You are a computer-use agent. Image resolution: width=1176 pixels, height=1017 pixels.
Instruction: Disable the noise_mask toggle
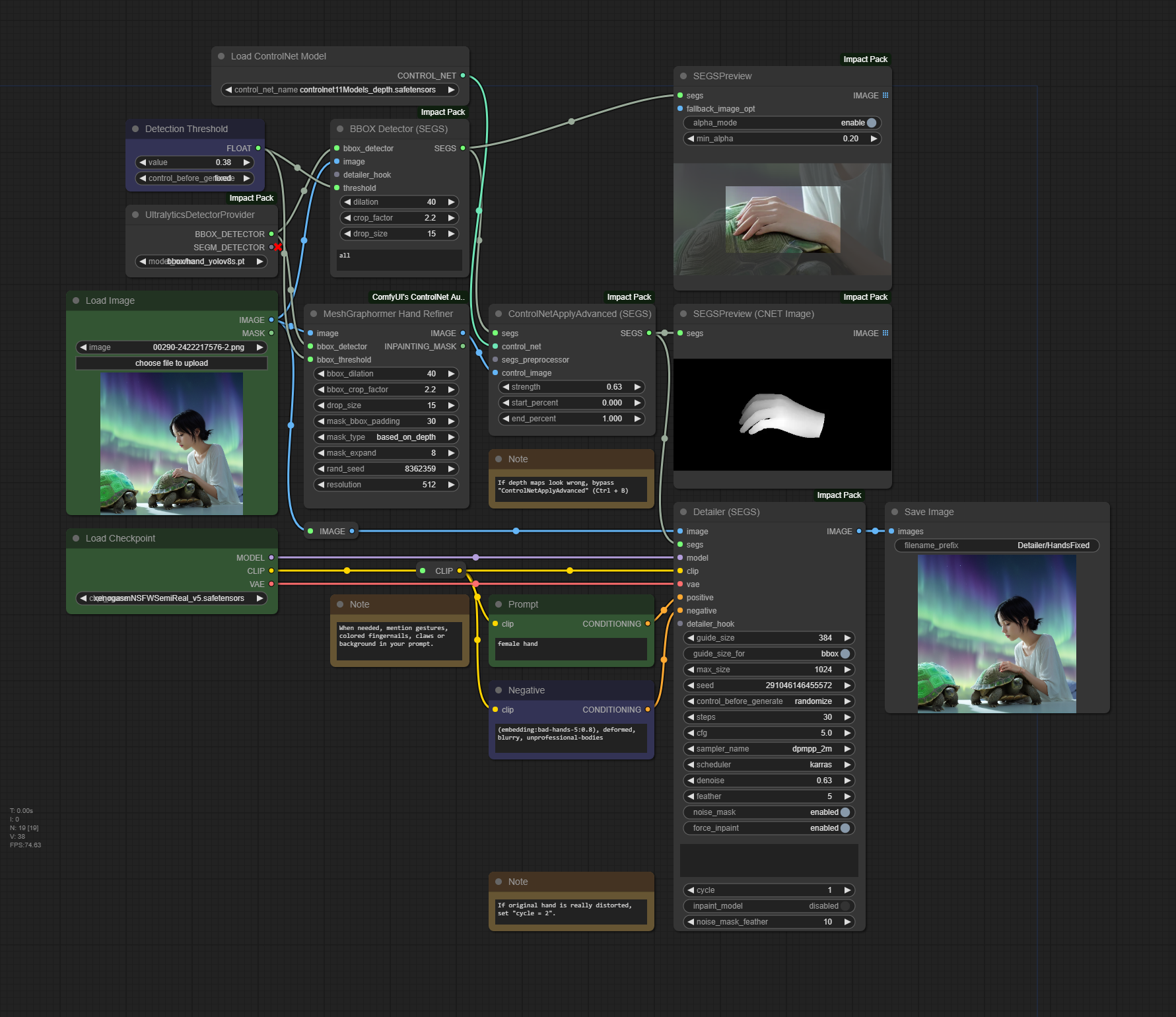pos(845,812)
